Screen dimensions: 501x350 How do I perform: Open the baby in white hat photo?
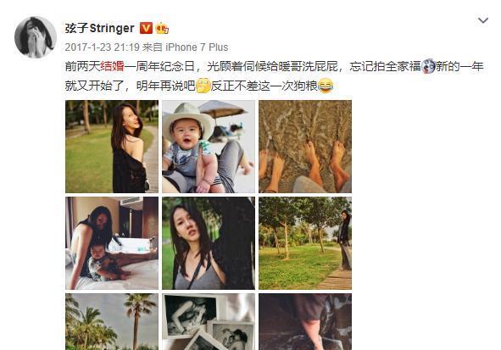209,147
